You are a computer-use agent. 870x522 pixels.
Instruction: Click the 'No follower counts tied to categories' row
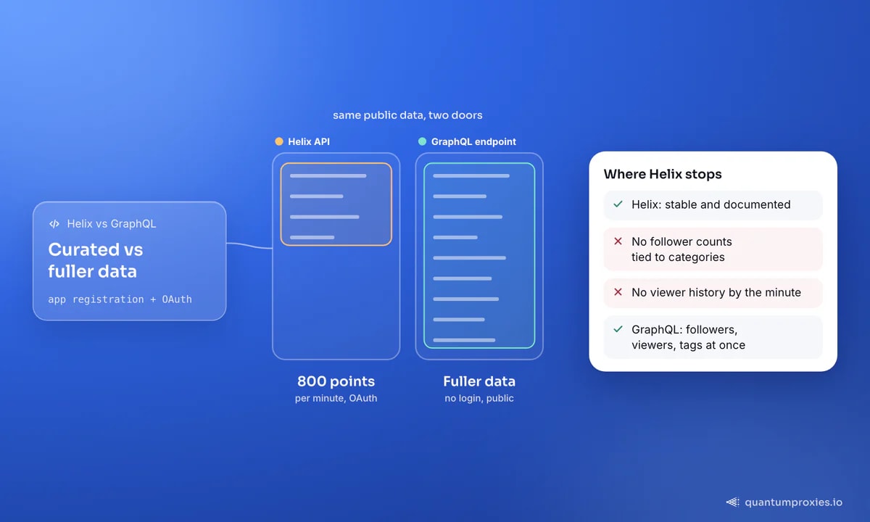coord(713,249)
